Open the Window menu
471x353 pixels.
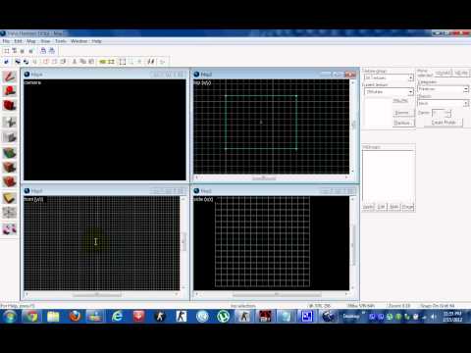click(79, 41)
